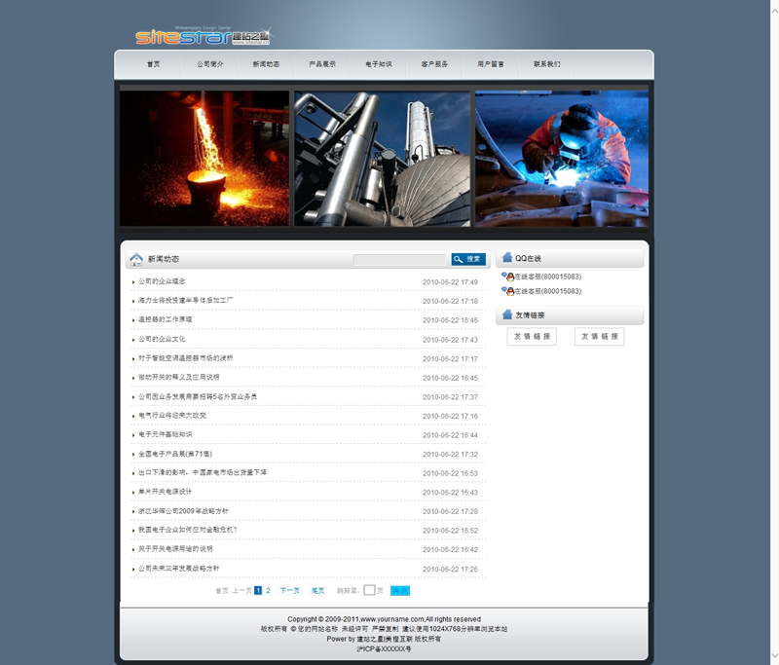Open news article 公司的企业理念
779x665 pixels.
click(x=162, y=281)
